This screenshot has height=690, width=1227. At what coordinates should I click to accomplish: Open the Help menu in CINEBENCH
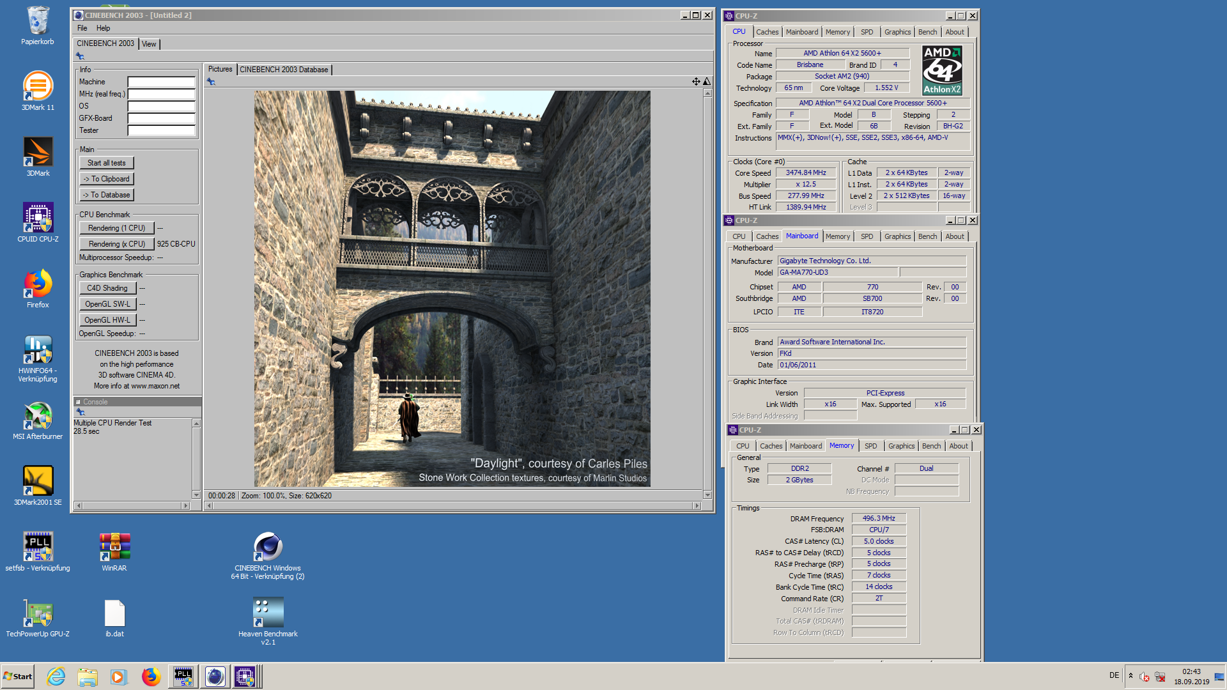pos(103,28)
